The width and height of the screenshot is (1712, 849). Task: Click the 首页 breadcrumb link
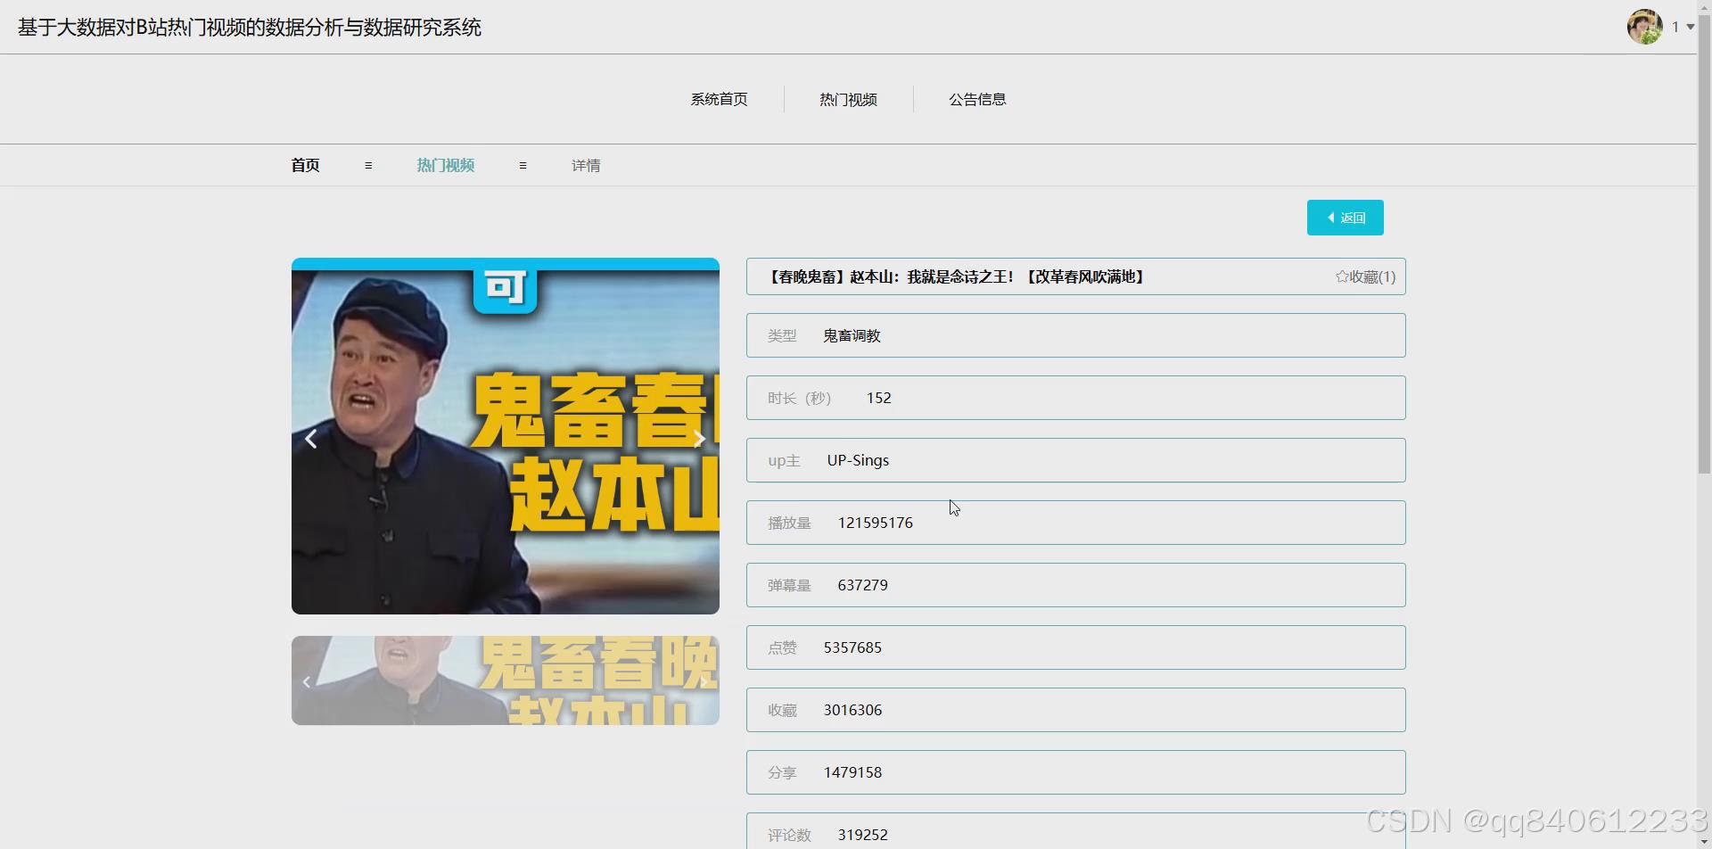[304, 165]
